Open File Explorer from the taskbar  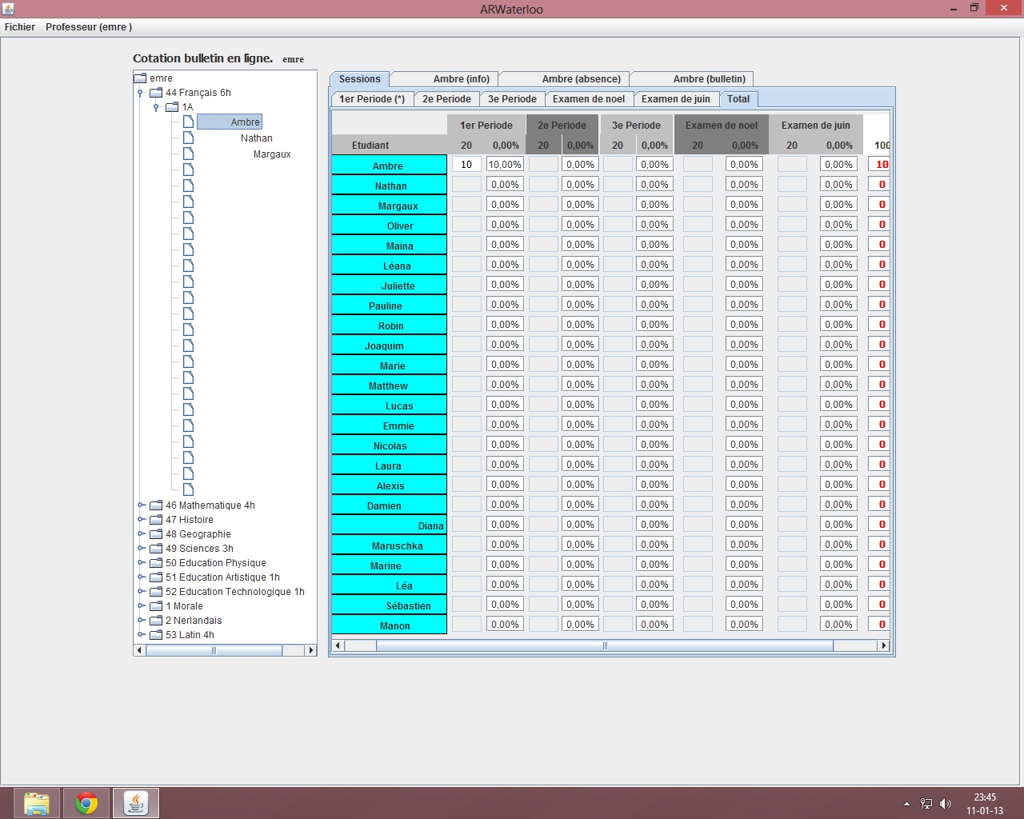[37, 803]
